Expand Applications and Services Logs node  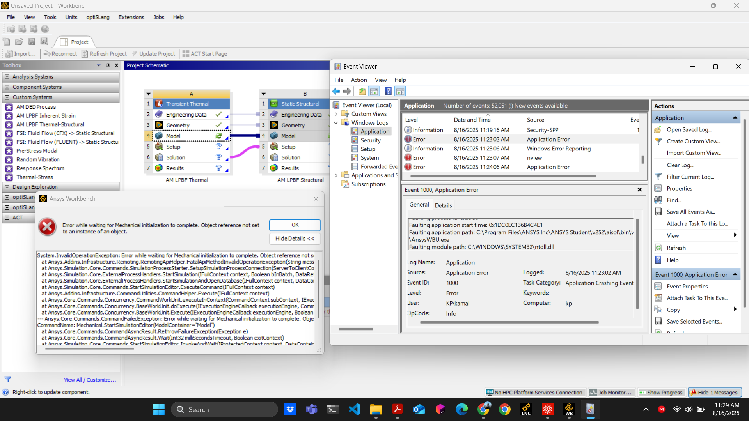(x=336, y=175)
